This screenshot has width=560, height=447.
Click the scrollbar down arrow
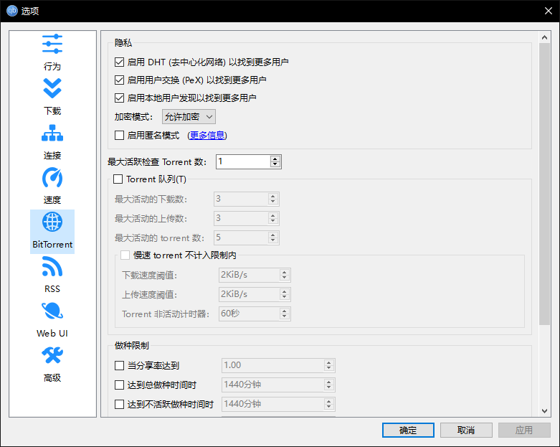[544, 411]
